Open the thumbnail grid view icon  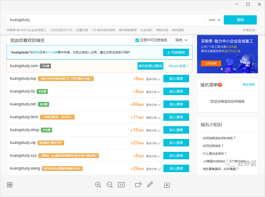(10, 185)
